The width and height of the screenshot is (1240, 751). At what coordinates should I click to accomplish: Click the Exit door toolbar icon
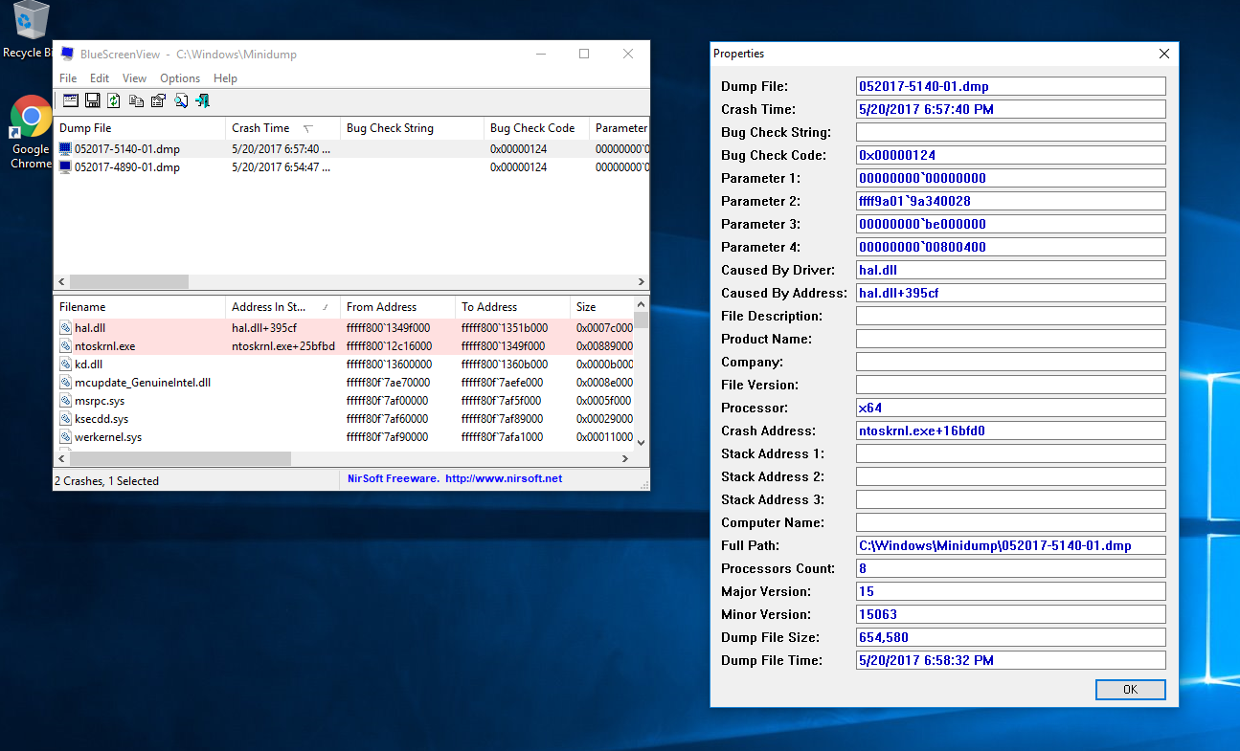[x=202, y=100]
